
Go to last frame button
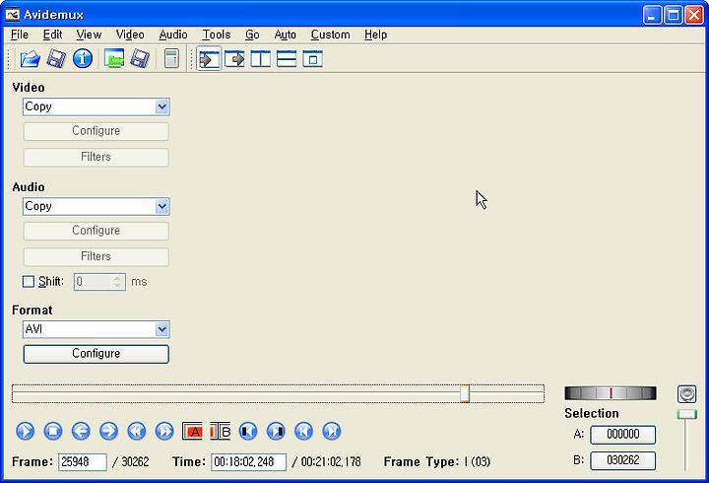click(x=332, y=431)
